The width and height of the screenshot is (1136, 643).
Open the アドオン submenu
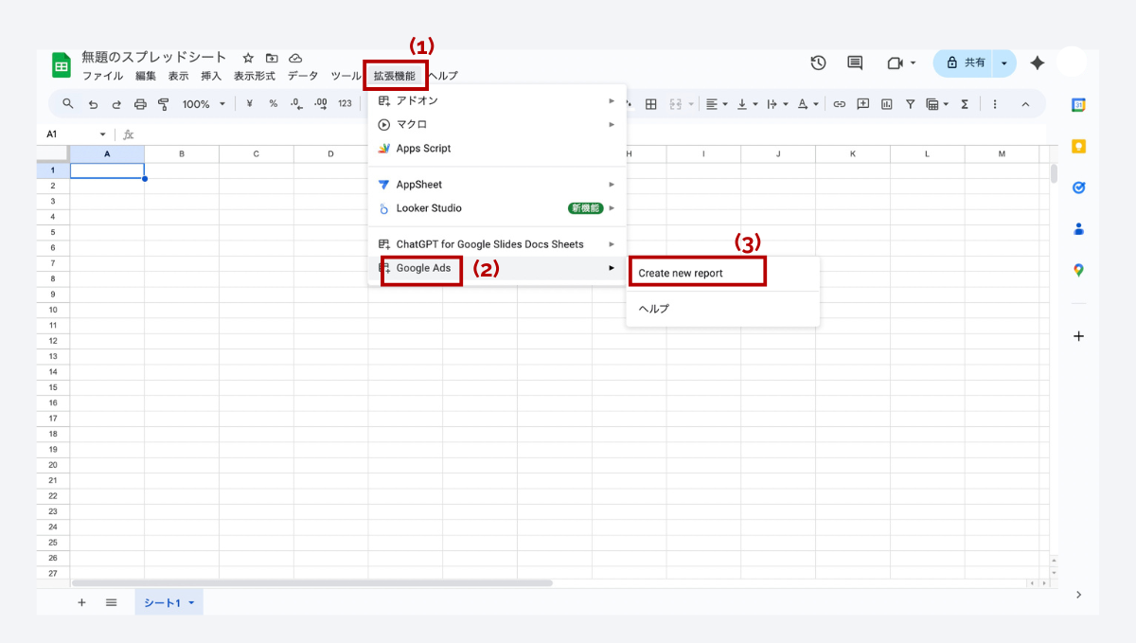(x=497, y=100)
